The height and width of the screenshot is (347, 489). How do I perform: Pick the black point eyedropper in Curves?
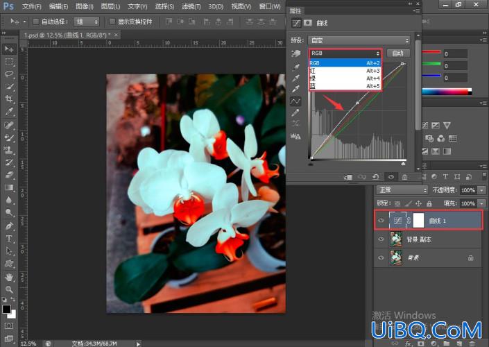pos(295,67)
